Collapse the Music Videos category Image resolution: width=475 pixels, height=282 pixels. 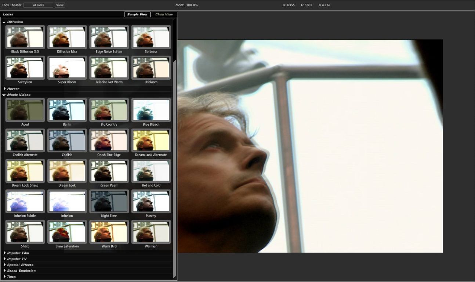click(4, 95)
